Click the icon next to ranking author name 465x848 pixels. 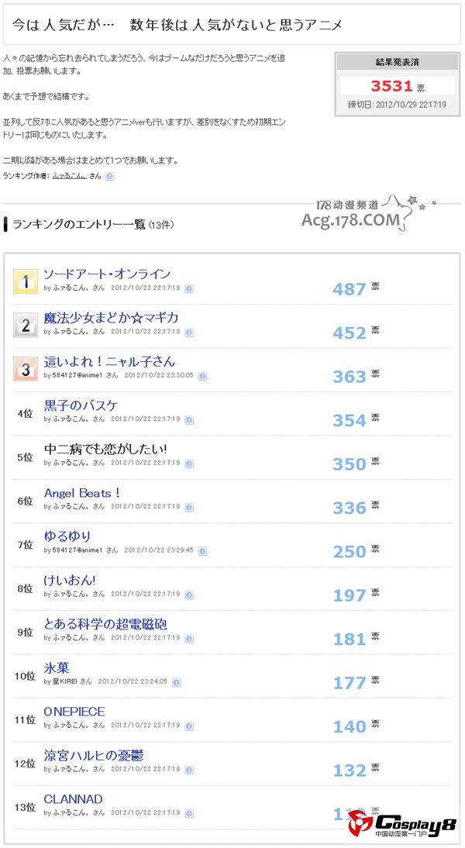pos(110,177)
